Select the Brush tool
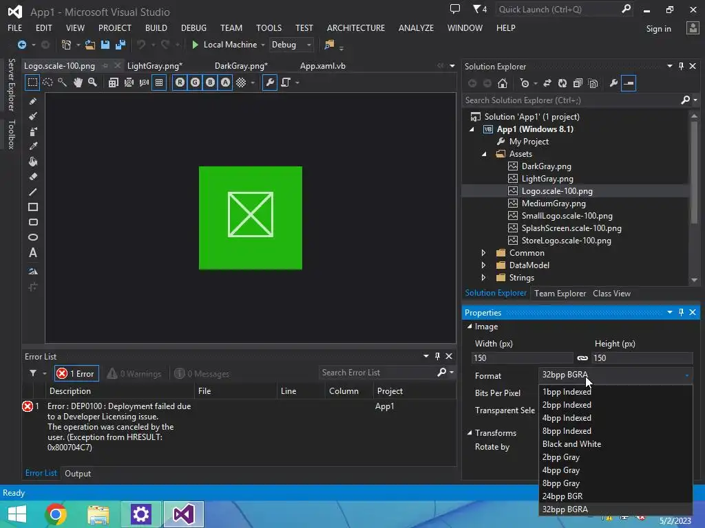This screenshot has height=528, width=705. coord(33,116)
